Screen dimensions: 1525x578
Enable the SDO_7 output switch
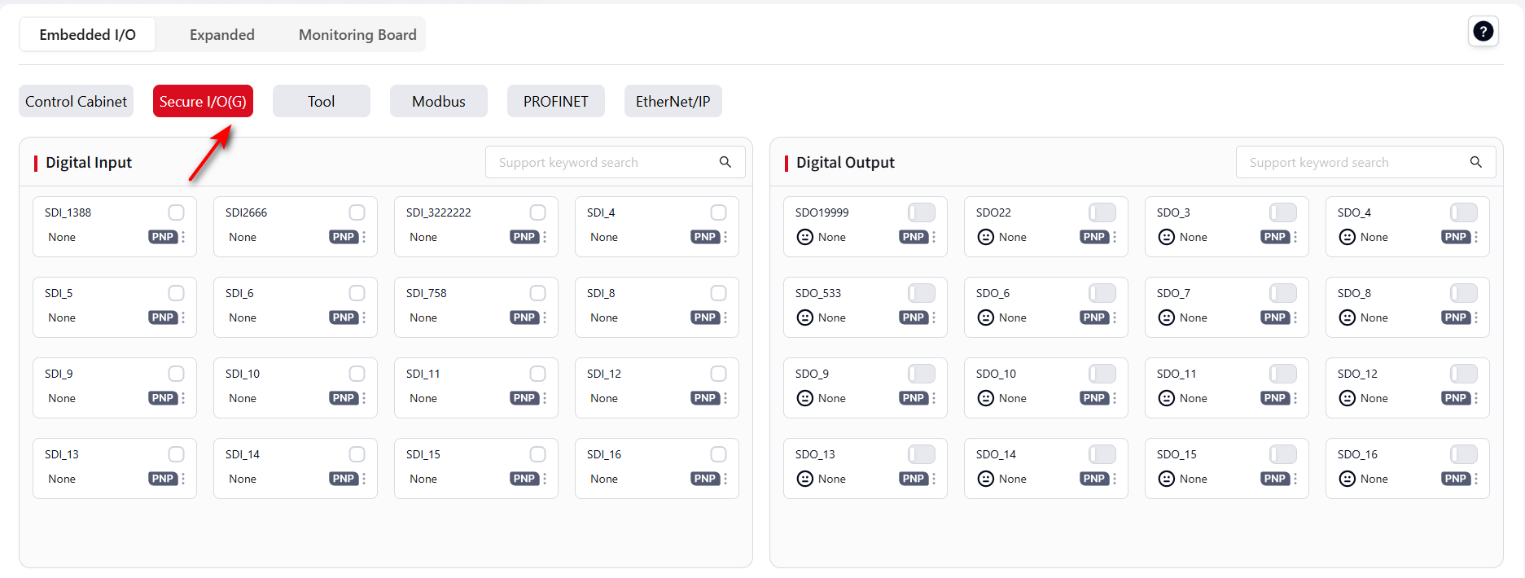[x=1282, y=293]
